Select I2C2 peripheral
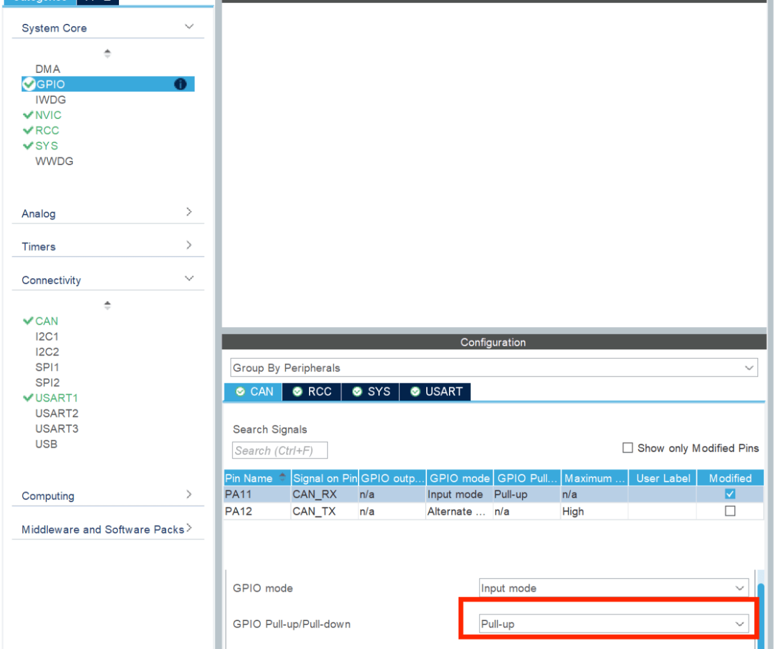 point(47,352)
